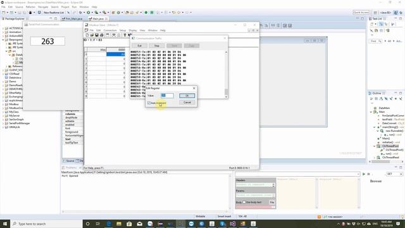Switch to Main.java editor tab
Image resolution: width=405 pixels, height=228 pixels.
(x=98, y=19)
